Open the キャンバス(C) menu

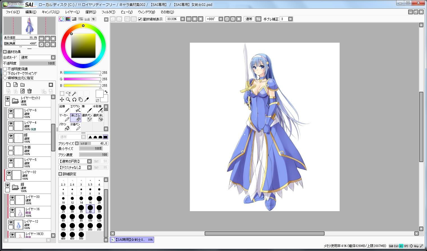click(51, 12)
